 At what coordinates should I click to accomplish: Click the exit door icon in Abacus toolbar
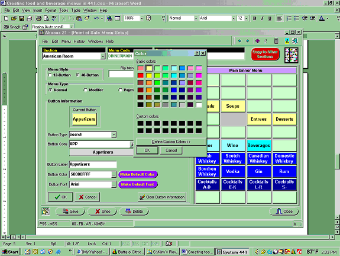point(294,41)
